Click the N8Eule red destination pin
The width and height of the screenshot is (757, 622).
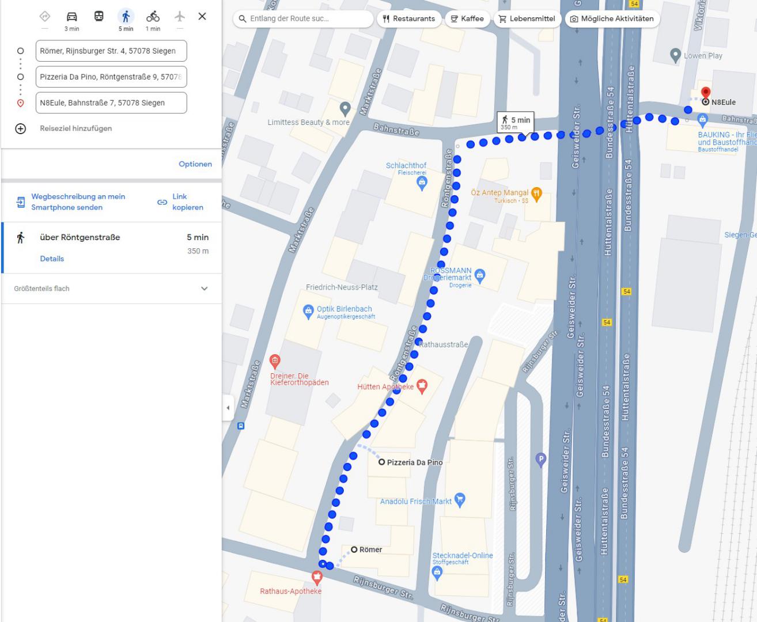(705, 93)
